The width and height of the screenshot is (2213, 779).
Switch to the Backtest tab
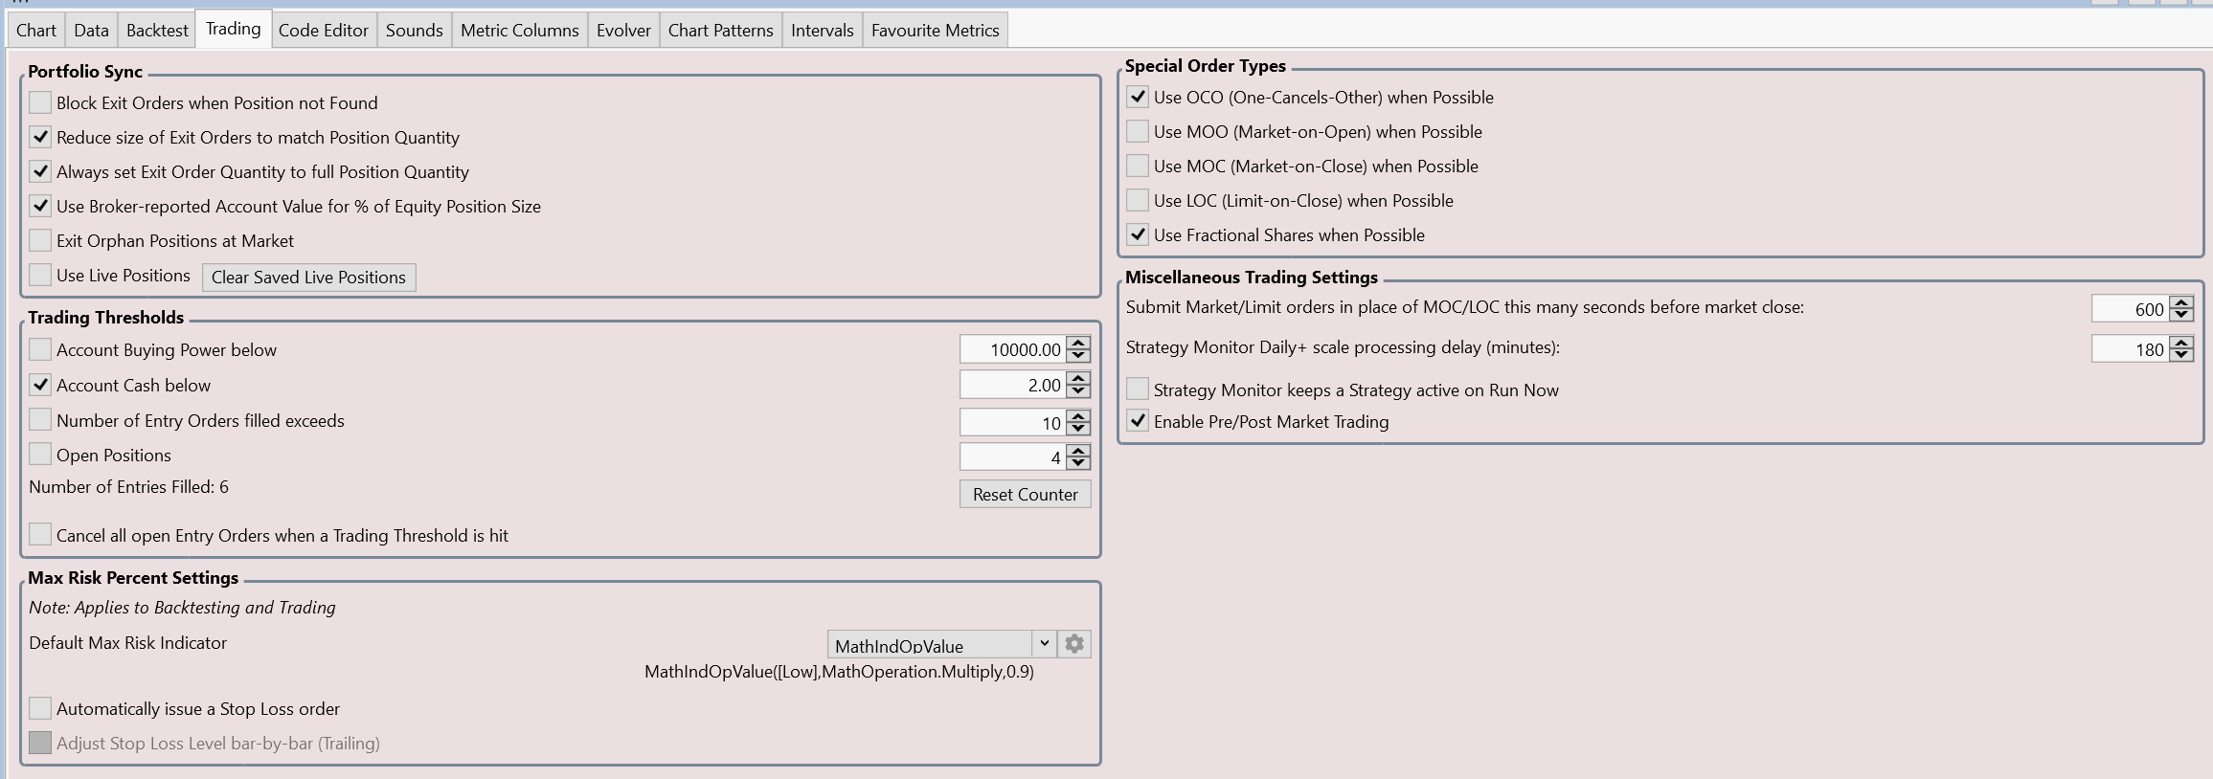coord(157,31)
